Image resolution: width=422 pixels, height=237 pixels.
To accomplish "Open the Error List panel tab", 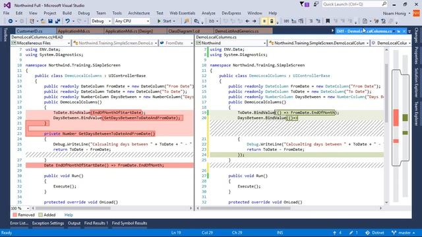I will pyautogui.click(x=19, y=223).
